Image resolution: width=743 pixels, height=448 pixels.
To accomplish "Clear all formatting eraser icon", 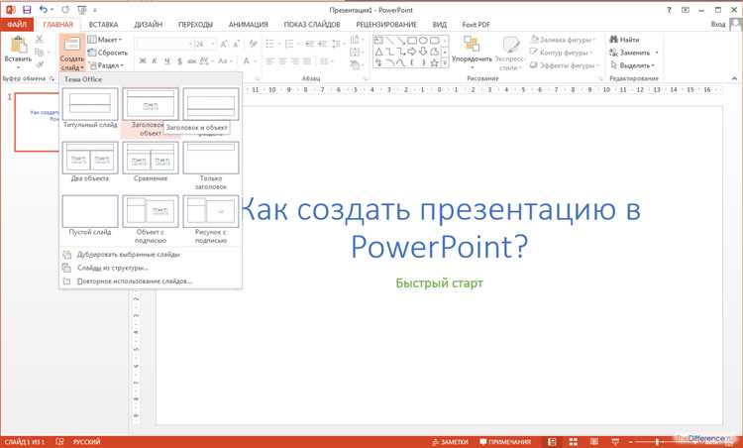I will click(253, 44).
